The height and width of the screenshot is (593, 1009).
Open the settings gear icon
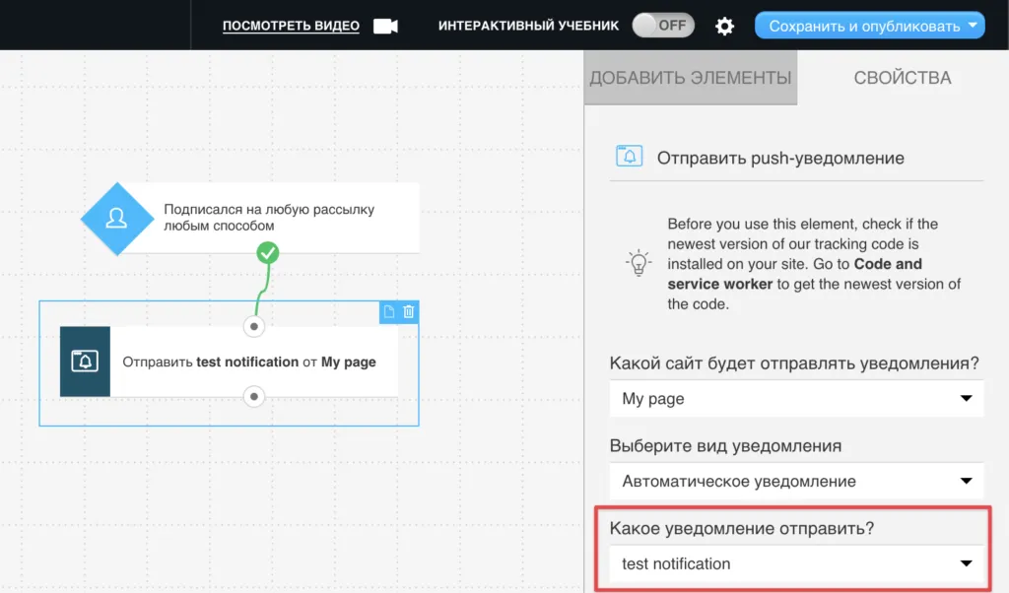coord(724,26)
